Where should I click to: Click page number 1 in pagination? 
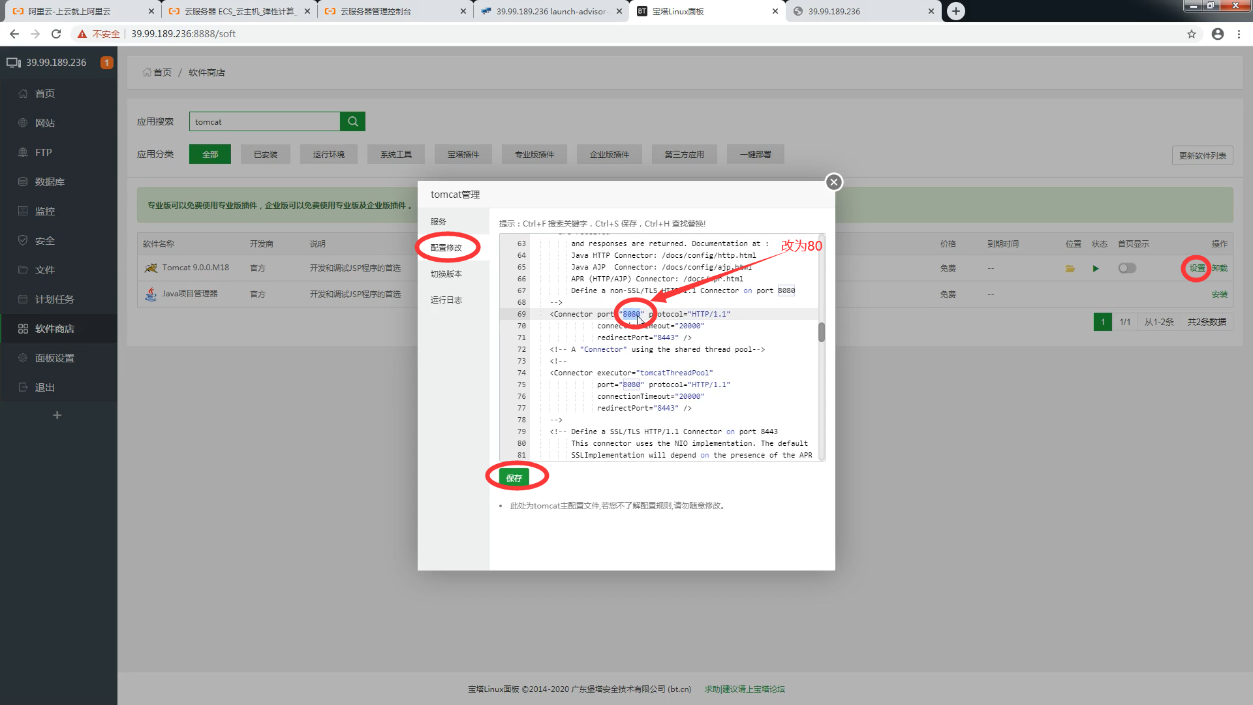click(x=1103, y=322)
